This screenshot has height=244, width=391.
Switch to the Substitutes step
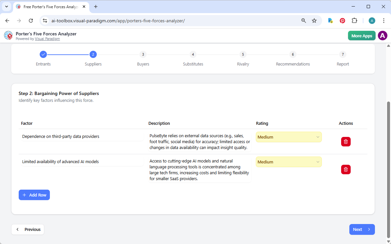coord(193,54)
